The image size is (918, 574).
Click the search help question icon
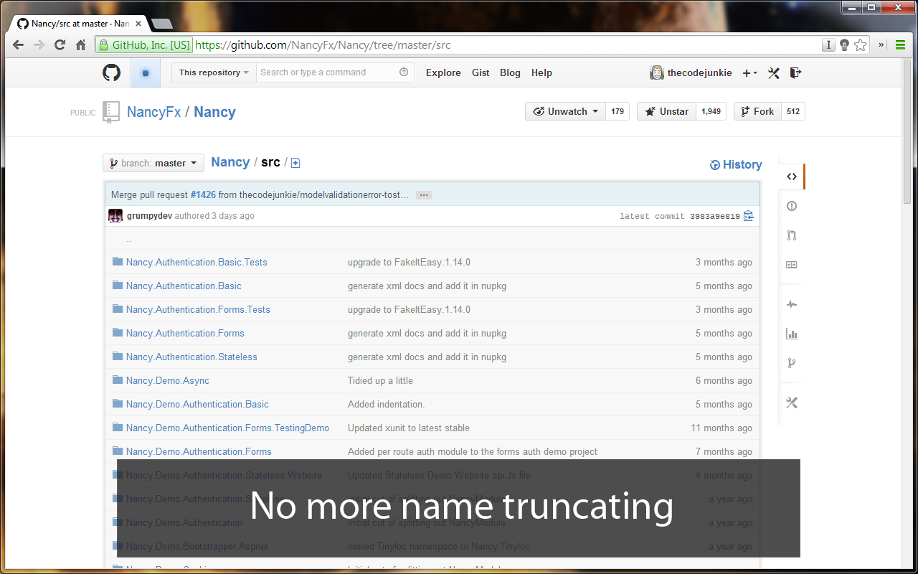coord(404,72)
